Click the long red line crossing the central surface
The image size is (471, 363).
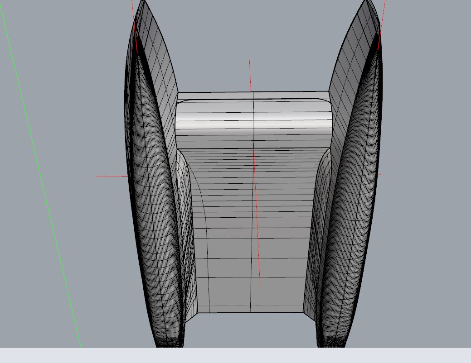[x=257, y=217]
